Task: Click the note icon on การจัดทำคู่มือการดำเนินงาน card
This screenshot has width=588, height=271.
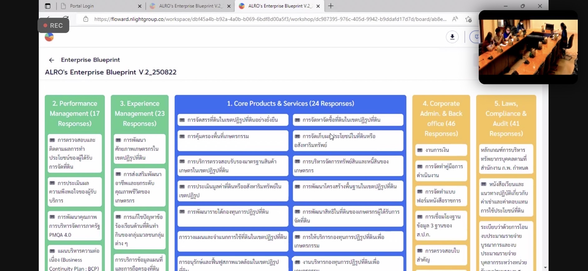Action: [x=420, y=167]
